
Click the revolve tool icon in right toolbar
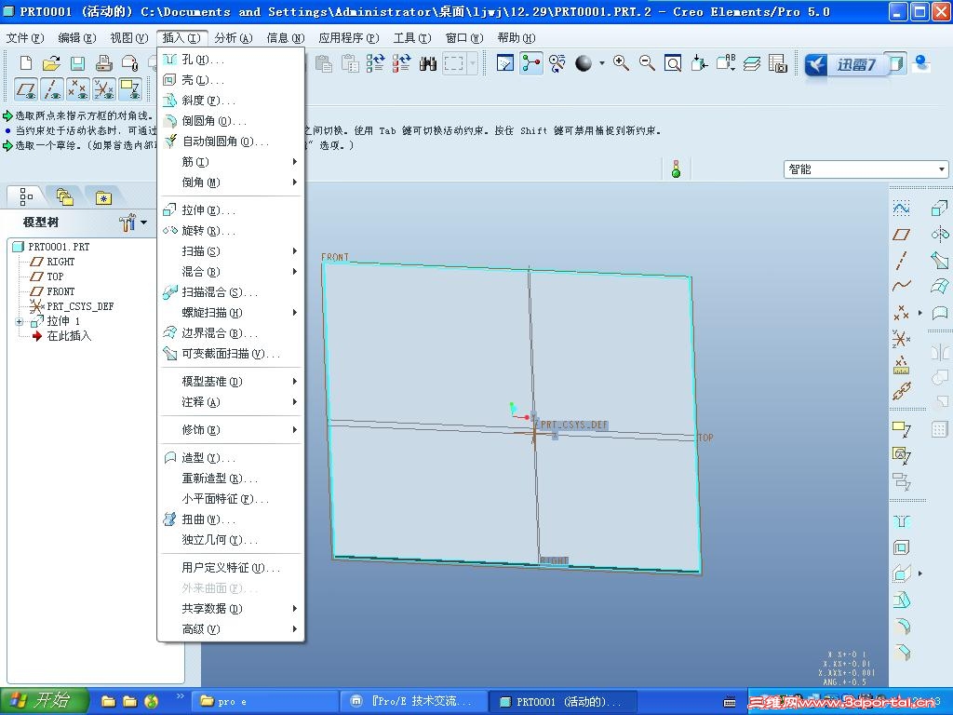point(940,235)
